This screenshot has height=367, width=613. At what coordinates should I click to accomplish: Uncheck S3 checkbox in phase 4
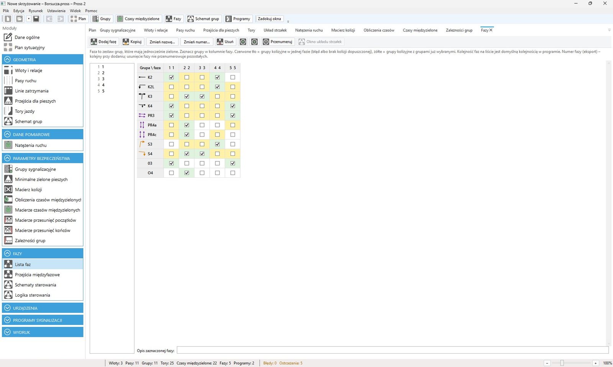pyautogui.click(x=217, y=144)
